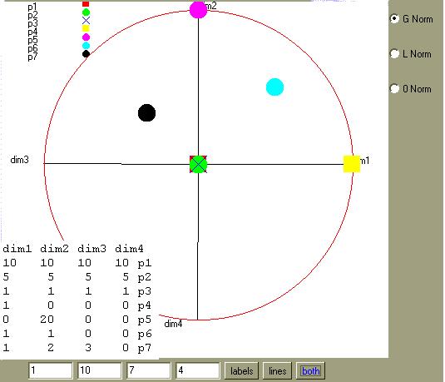Click the input field containing 7

click(x=149, y=370)
